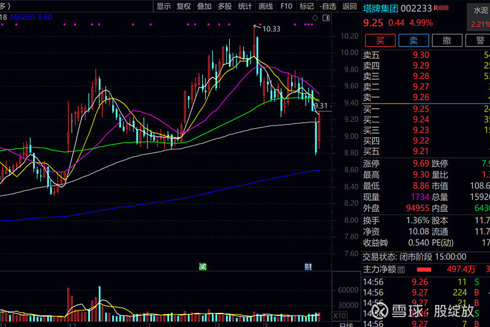Image resolution: width=490 pixels, height=327 pixels.
Task: Click the 主力净额 detail icon
Action: [x=402, y=269]
